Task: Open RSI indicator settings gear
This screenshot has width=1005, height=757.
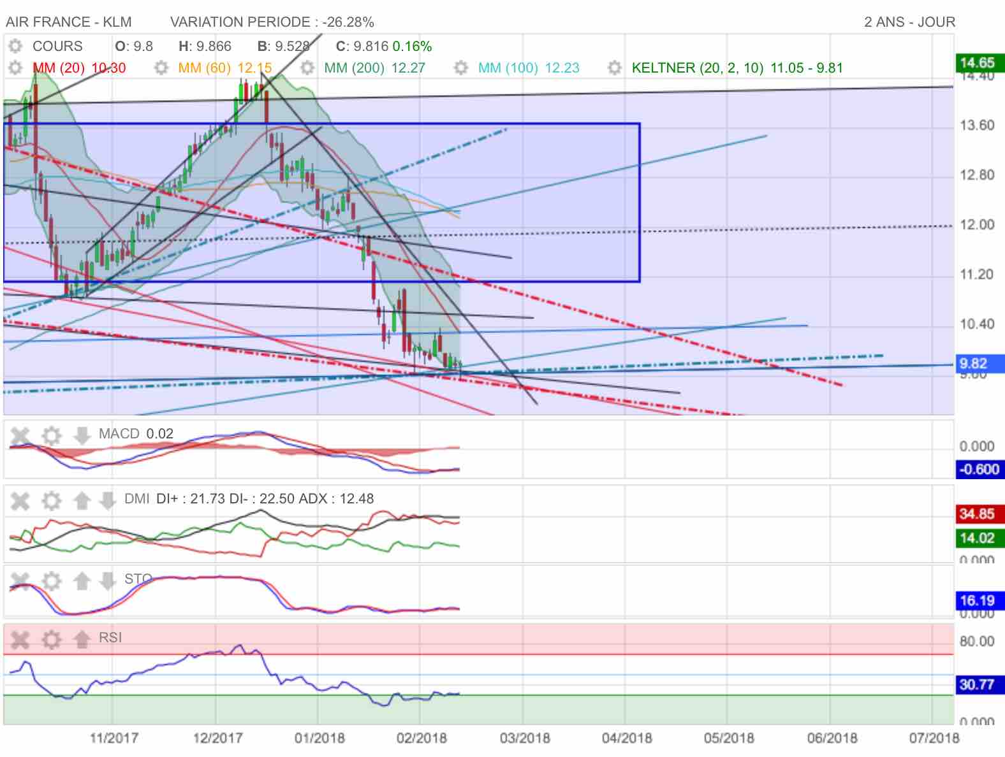Action: 51,639
